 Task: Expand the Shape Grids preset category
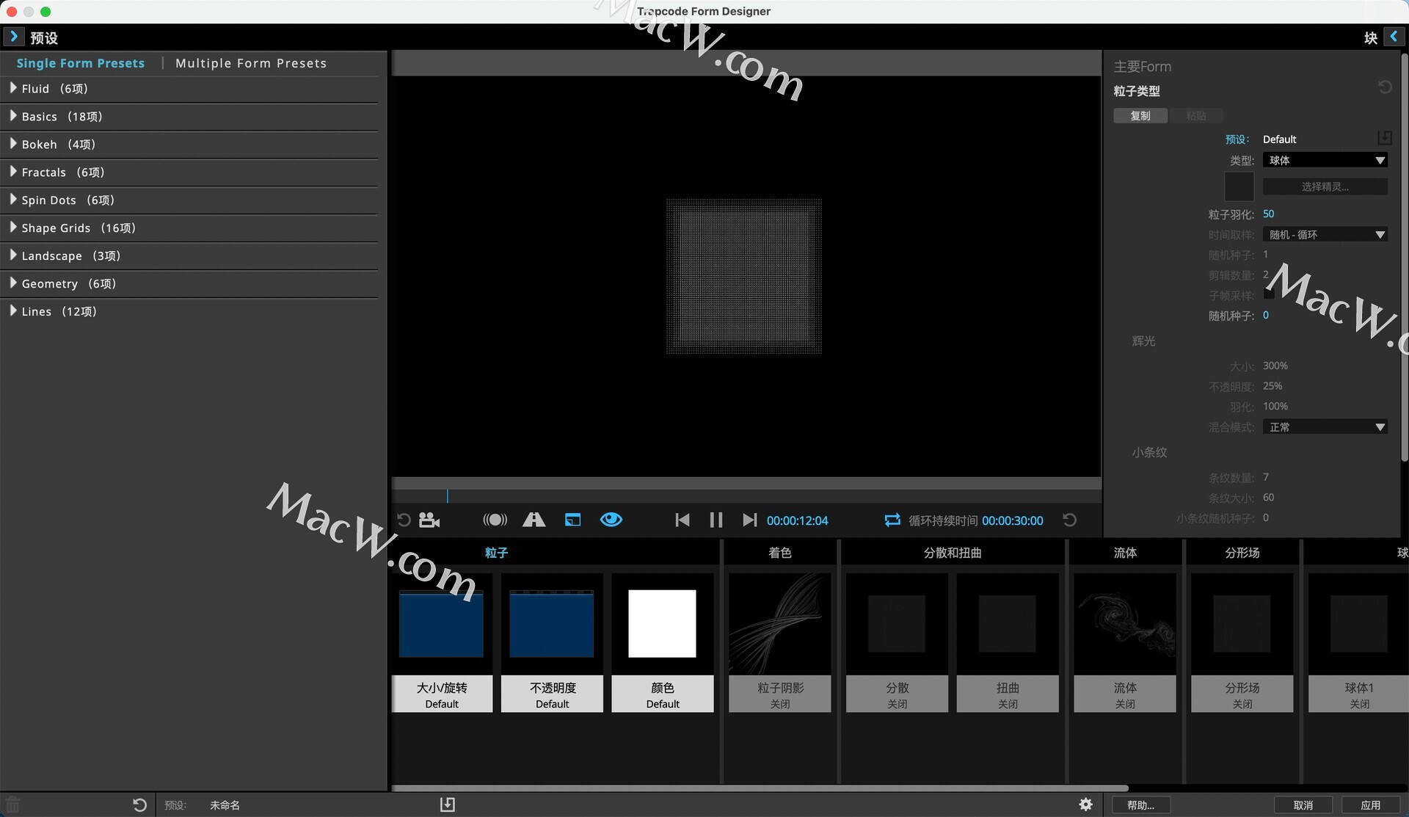point(13,227)
